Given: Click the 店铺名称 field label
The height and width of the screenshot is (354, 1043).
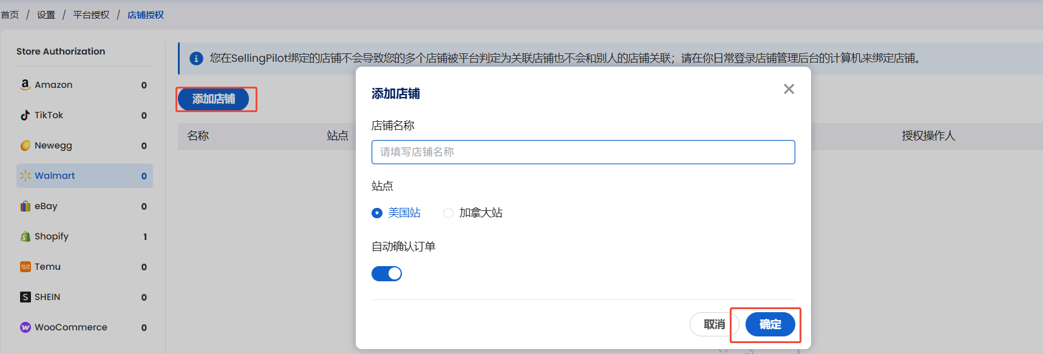Looking at the screenshot, I should tap(393, 125).
